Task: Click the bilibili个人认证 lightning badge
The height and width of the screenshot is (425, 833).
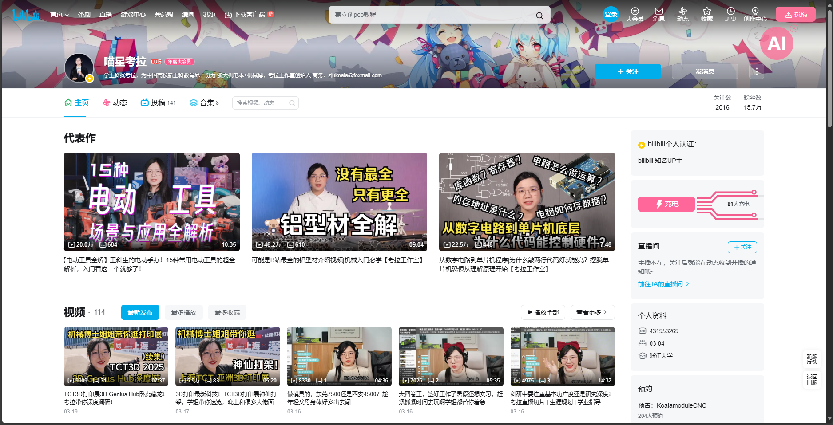Action: click(x=641, y=145)
